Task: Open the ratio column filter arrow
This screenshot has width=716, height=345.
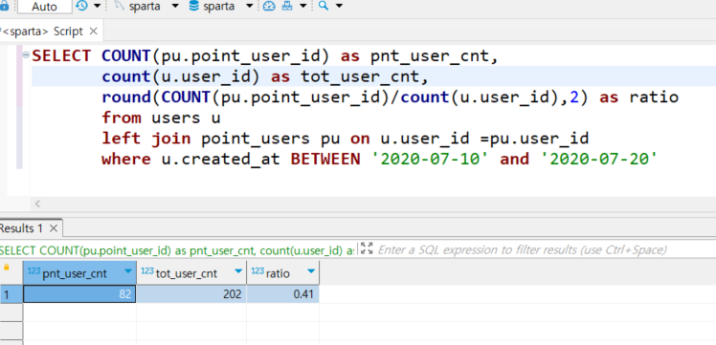Action: (x=311, y=271)
